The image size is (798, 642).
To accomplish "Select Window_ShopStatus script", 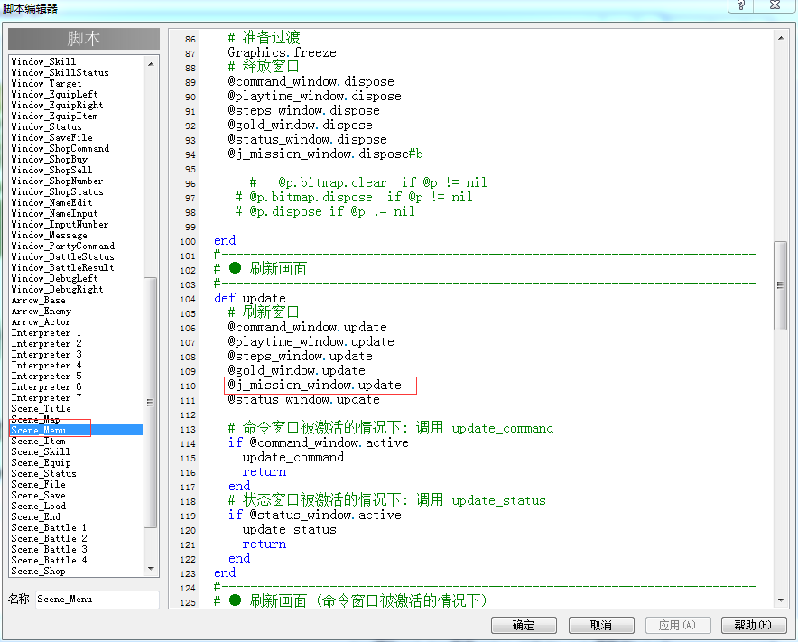I will [x=58, y=191].
